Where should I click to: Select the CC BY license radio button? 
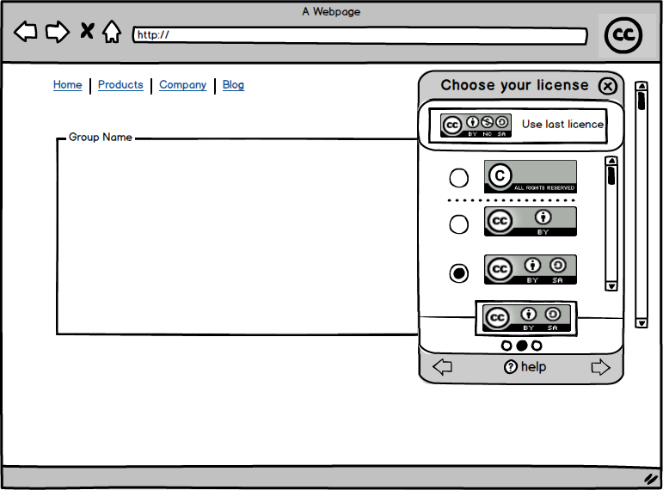459,224
